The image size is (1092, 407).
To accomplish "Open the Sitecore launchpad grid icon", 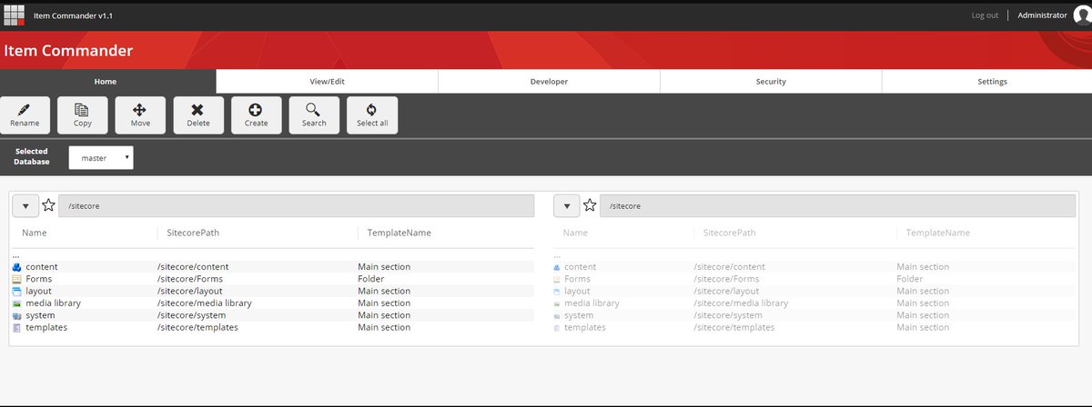I will tap(13, 15).
